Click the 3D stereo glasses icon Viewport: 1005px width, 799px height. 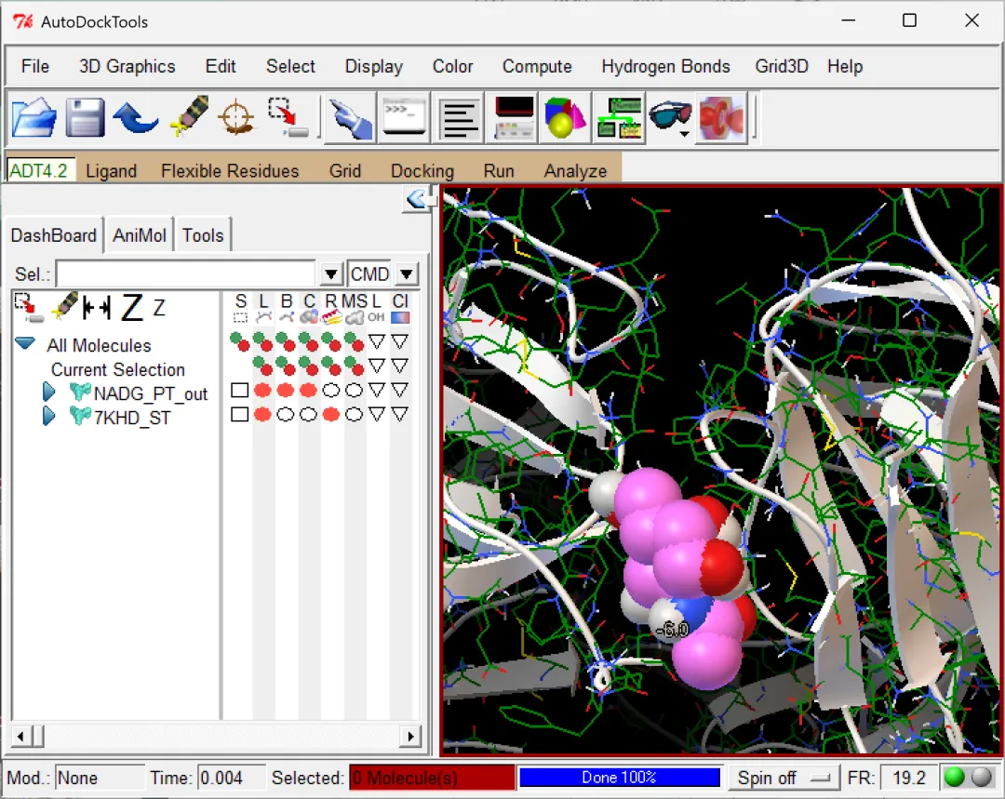(x=670, y=117)
